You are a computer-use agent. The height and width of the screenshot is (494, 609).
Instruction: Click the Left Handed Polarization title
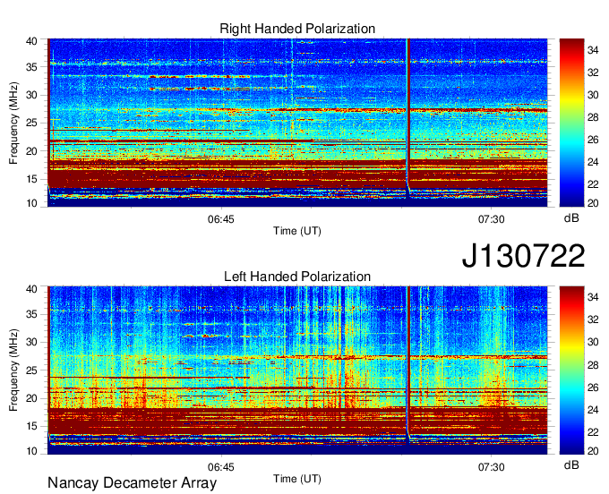[297, 277]
